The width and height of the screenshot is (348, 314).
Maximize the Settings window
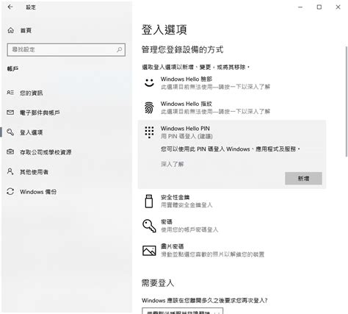click(319, 7)
